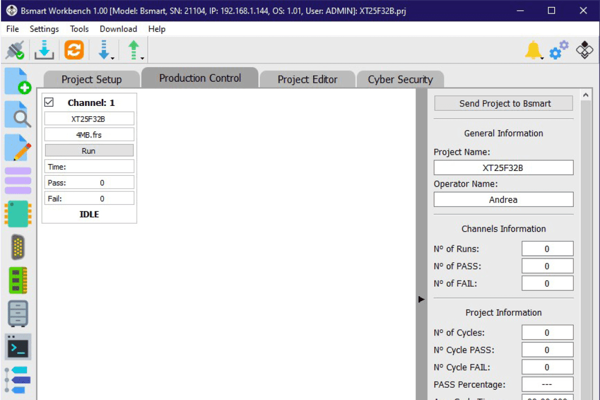
Task: Open the File menu
Action: coord(12,29)
